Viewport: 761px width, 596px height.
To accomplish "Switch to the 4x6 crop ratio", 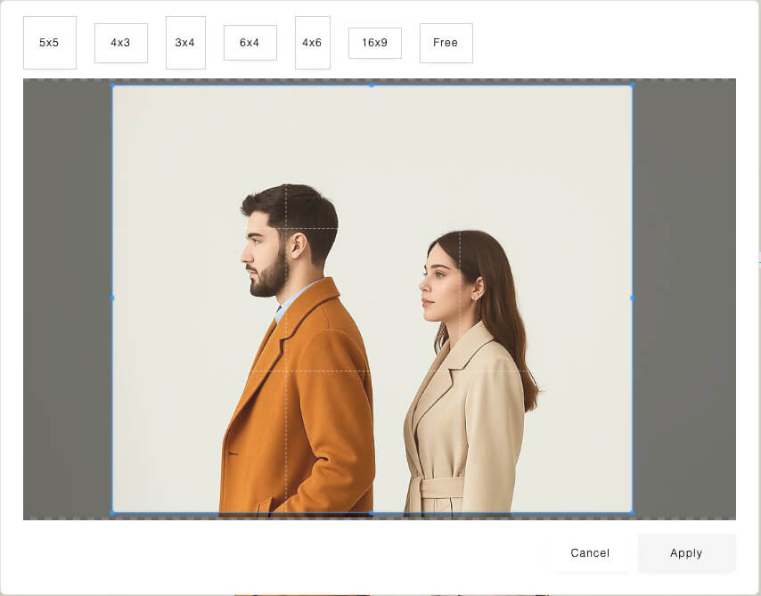I will click(312, 43).
